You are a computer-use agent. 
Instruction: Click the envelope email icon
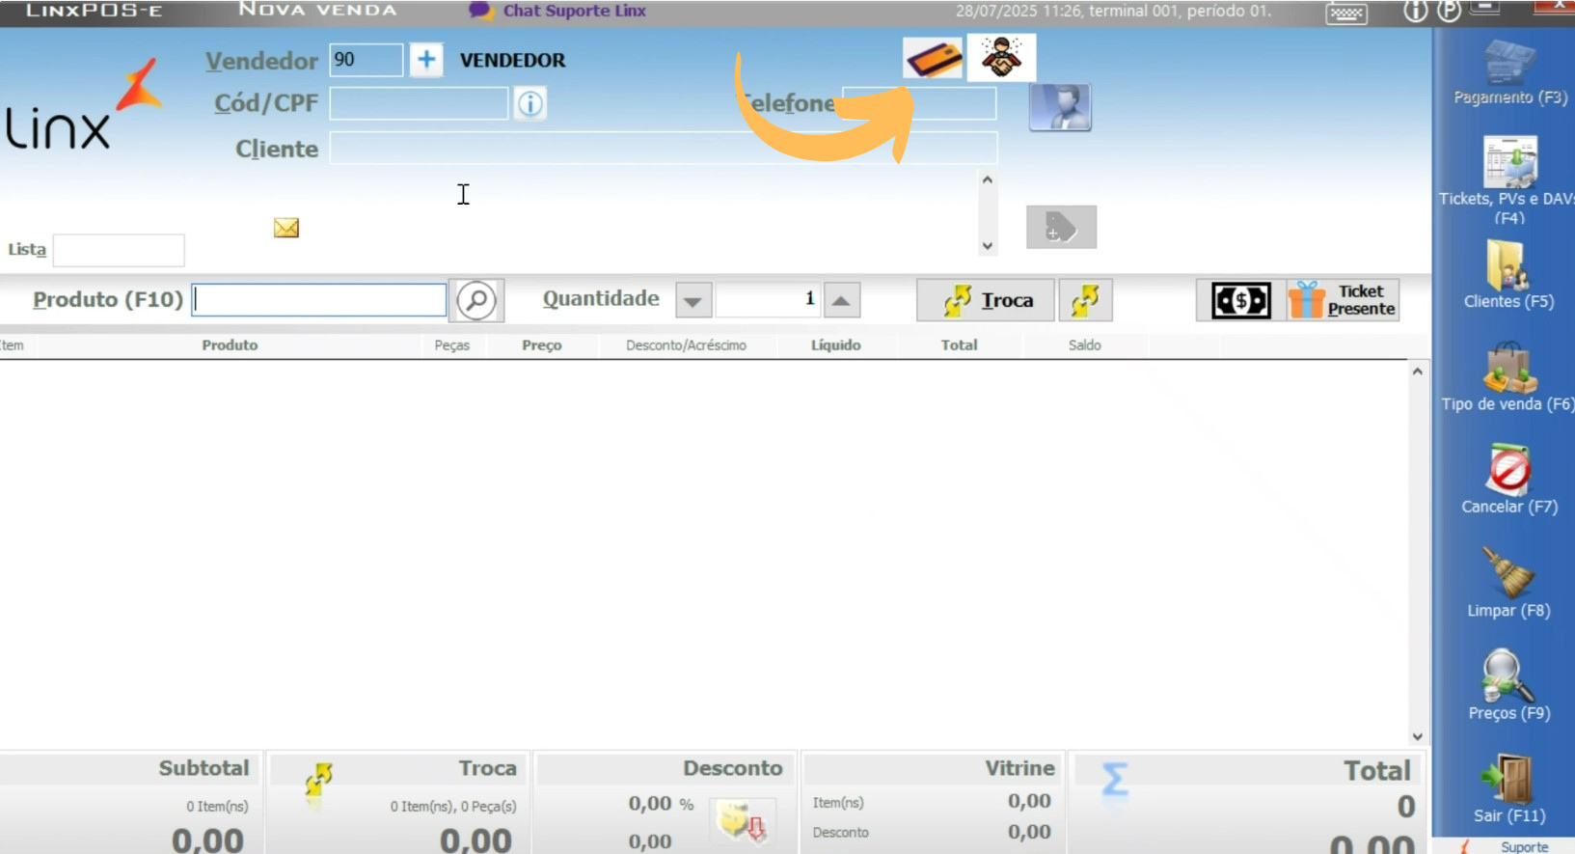tap(286, 228)
